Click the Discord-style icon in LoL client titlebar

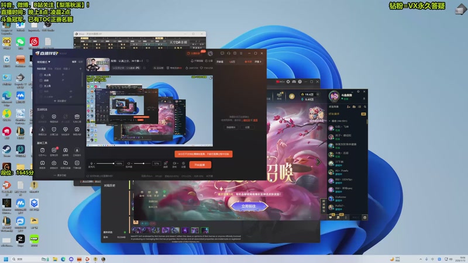294,82
